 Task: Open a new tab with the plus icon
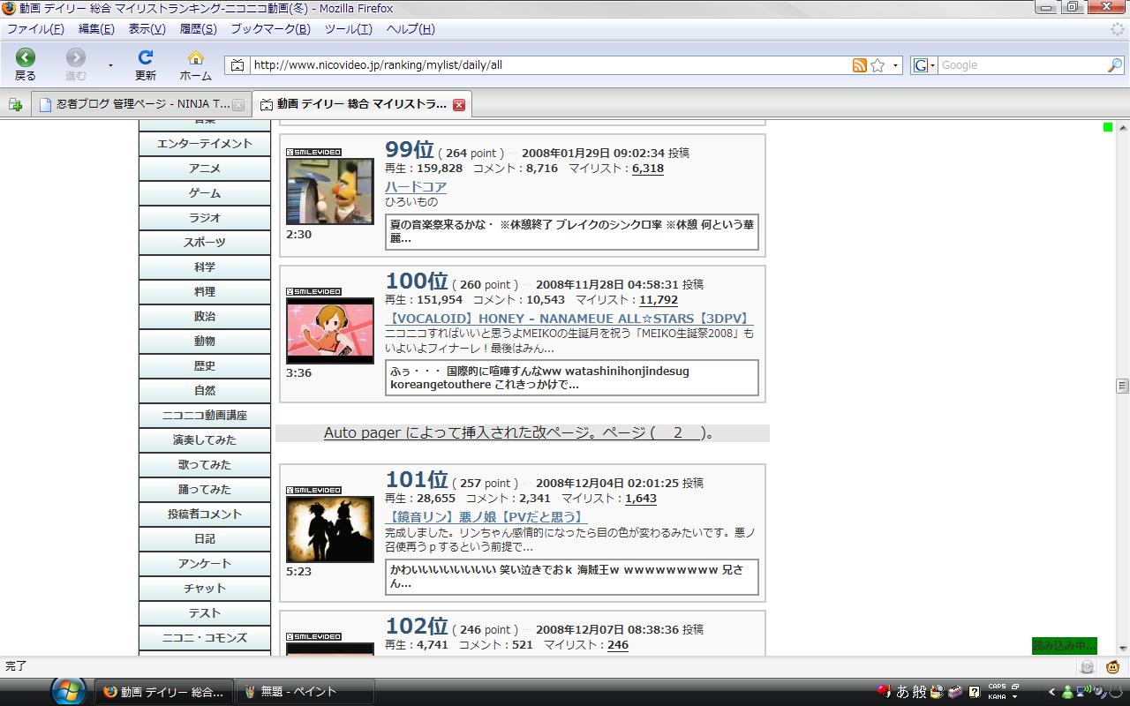pyautogui.click(x=15, y=105)
